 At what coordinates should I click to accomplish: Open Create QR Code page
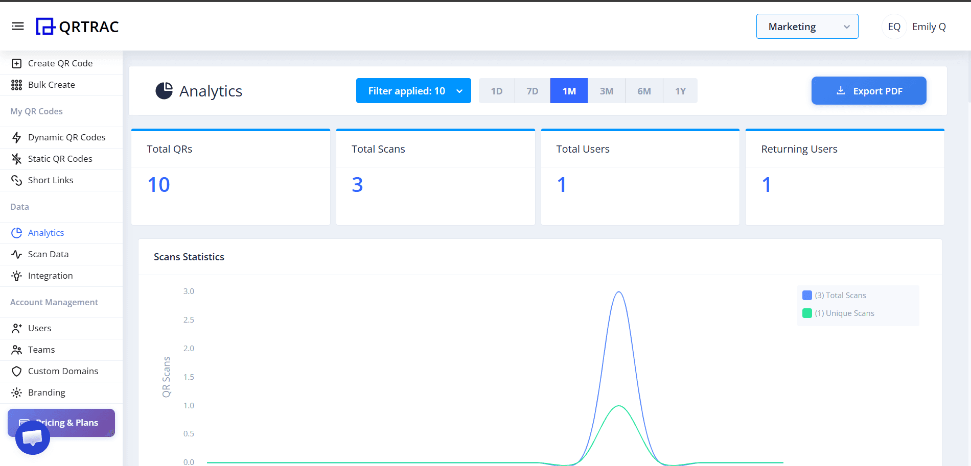pos(60,63)
